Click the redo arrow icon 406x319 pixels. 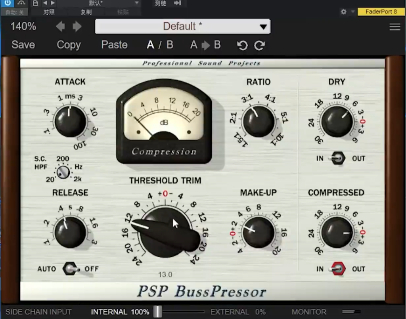[259, 45]
